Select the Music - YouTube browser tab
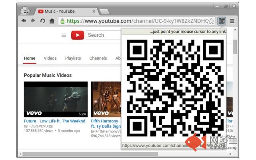 [x=65, y=12]
